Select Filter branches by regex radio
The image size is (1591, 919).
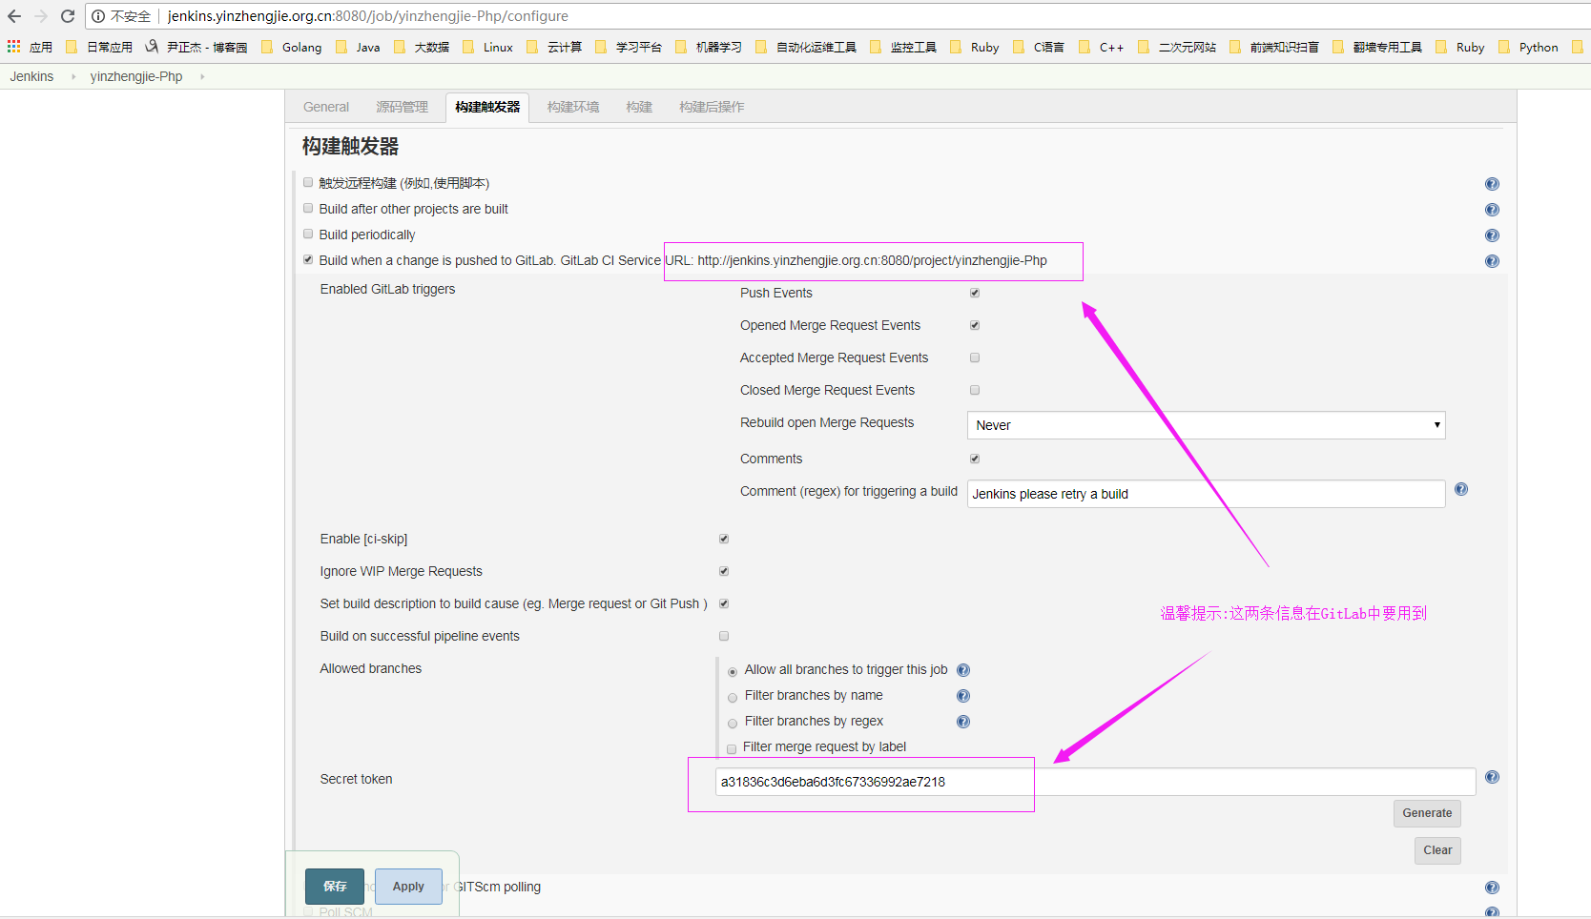pyautogui.click(x=733, y=724)
